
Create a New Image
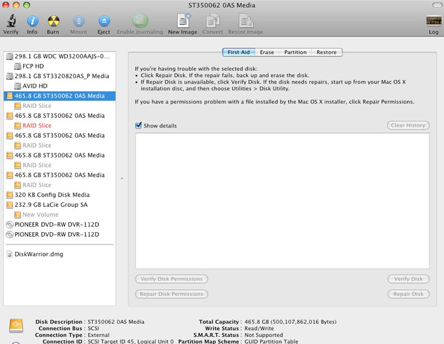[x=184, y=20]
